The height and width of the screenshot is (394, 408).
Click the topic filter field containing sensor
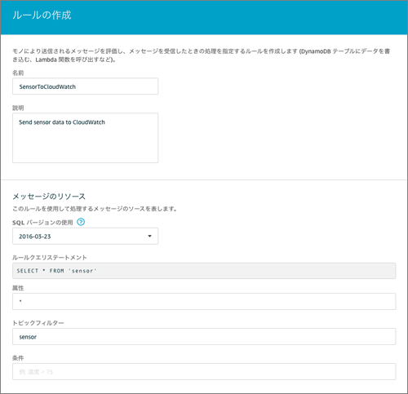point(204,337)
